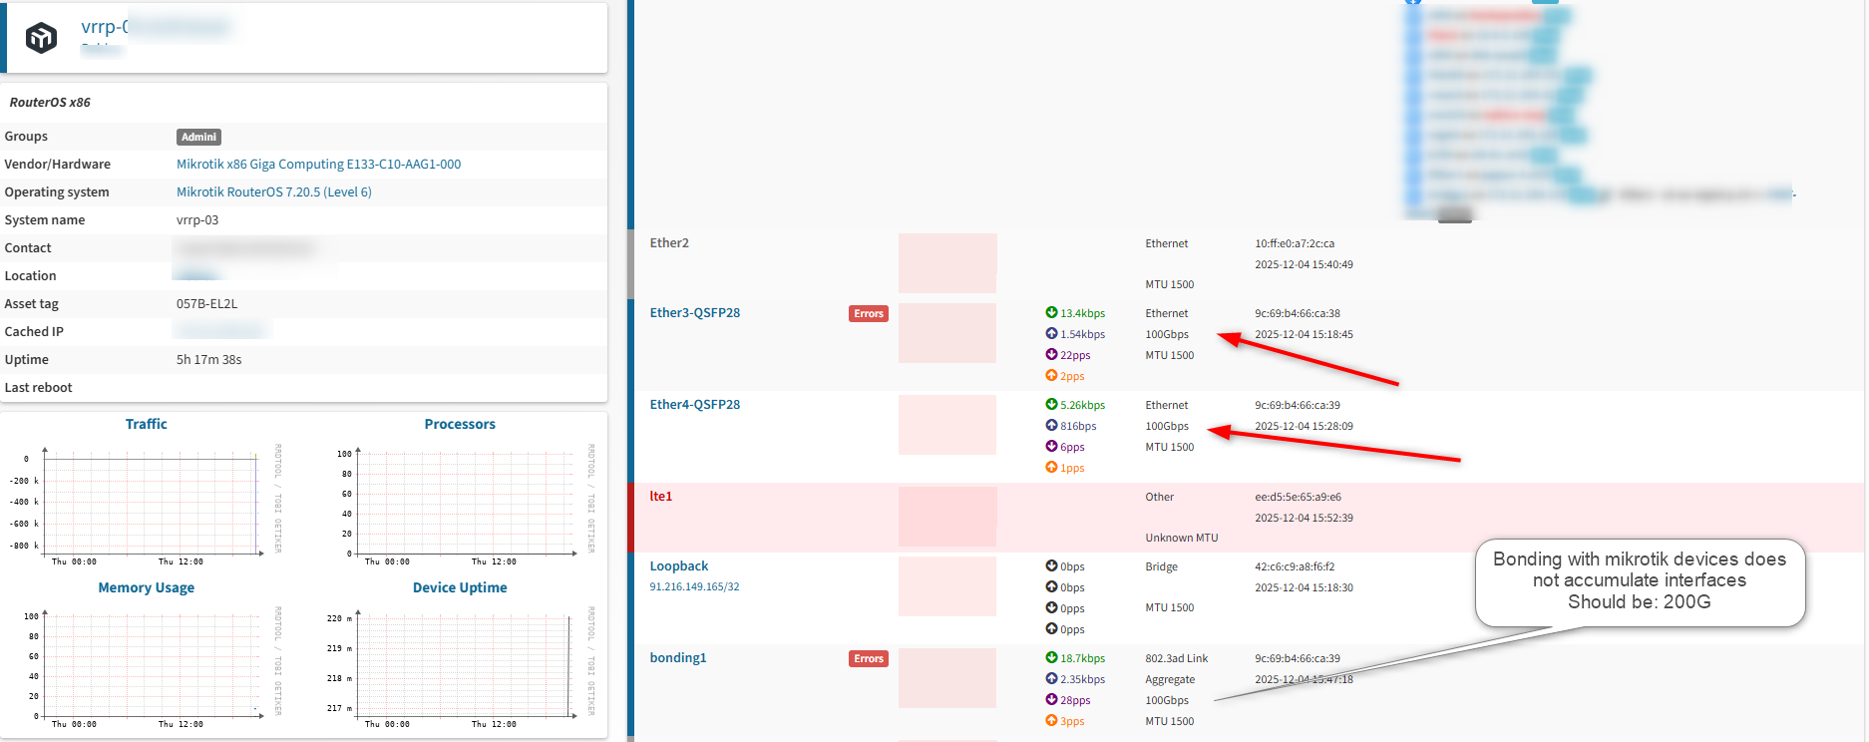1869x742 pixels.
Task: Click the first 0bps icon on Loopback
Action: tap(1051, 566)
